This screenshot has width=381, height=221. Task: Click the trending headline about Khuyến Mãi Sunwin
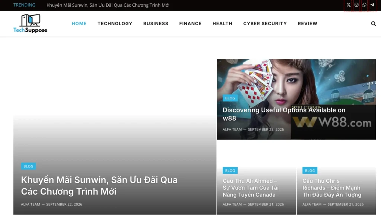[x=108, y=5]
